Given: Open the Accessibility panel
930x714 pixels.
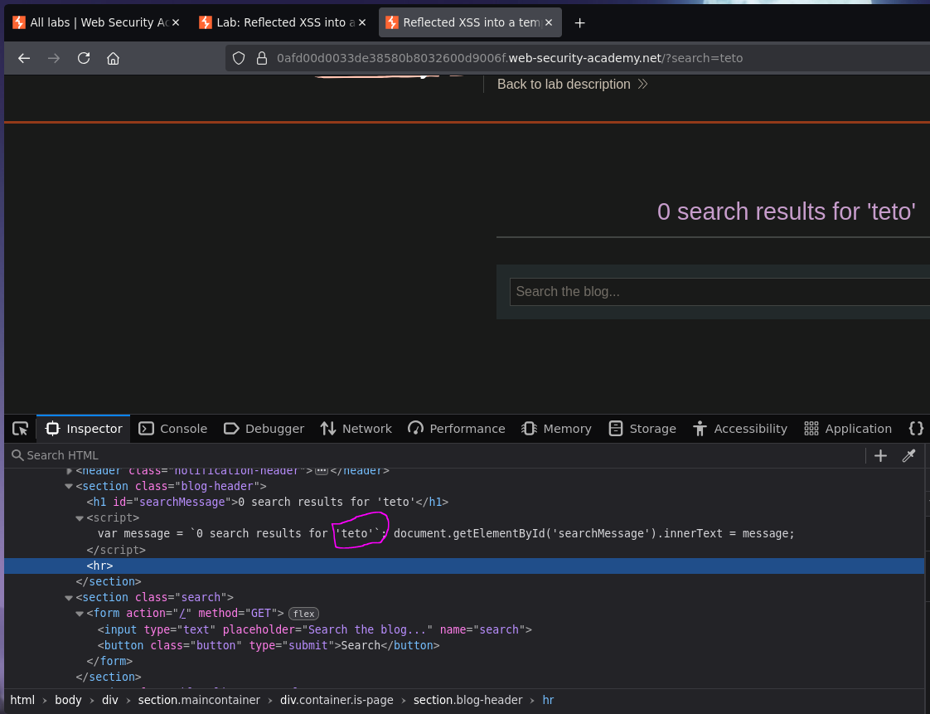Looking at the screenshot, I should (x=739, y=429).
